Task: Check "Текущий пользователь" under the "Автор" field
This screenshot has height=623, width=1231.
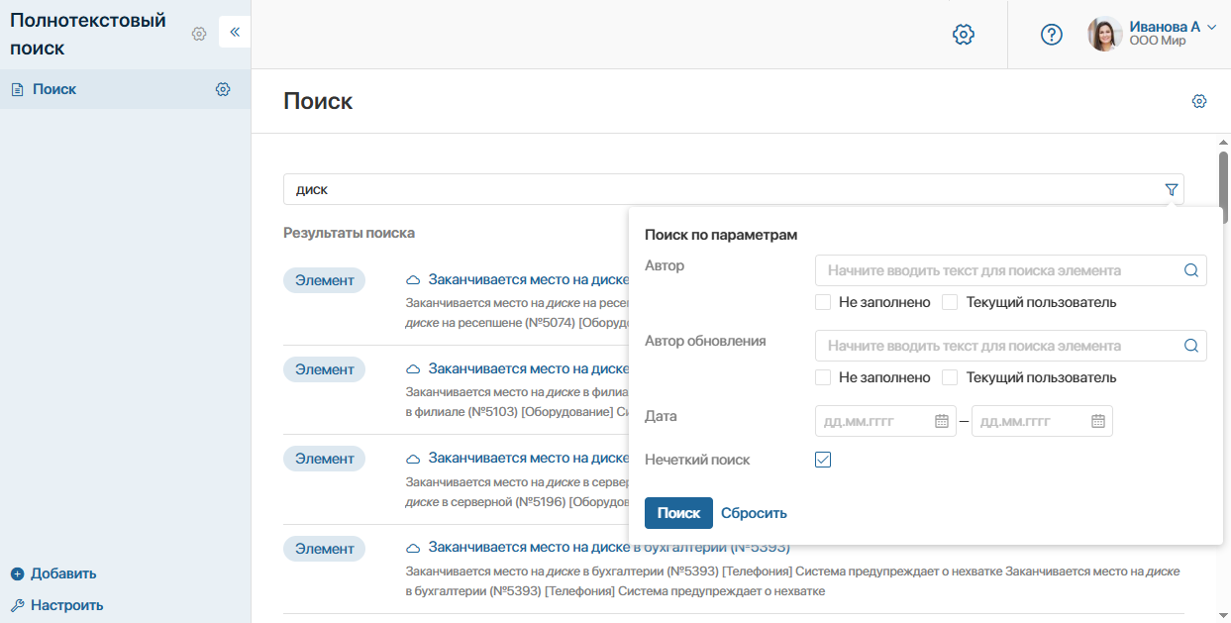Action: click(950, 302)
